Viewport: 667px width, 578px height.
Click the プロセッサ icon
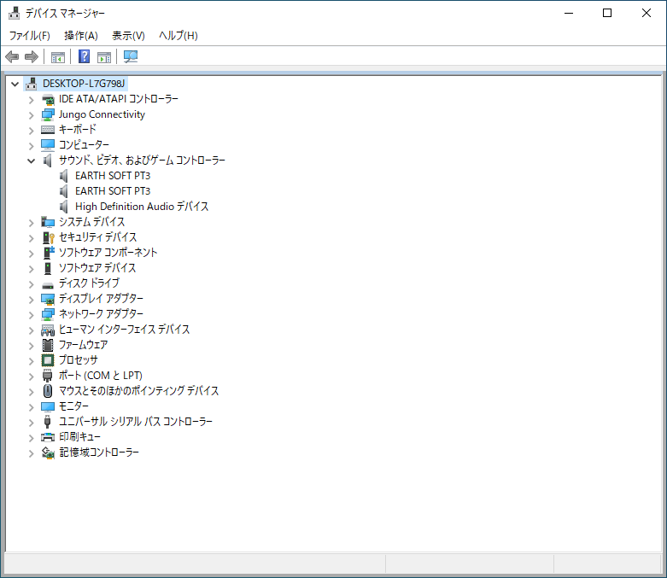48,360
